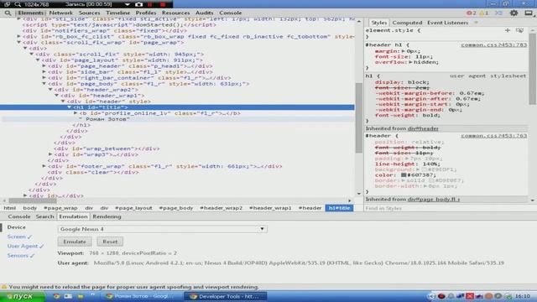Image resolution: width=537 pixels, height=302 pixels.
Task: Expand the page_header div node
Action: pos(44,65)
